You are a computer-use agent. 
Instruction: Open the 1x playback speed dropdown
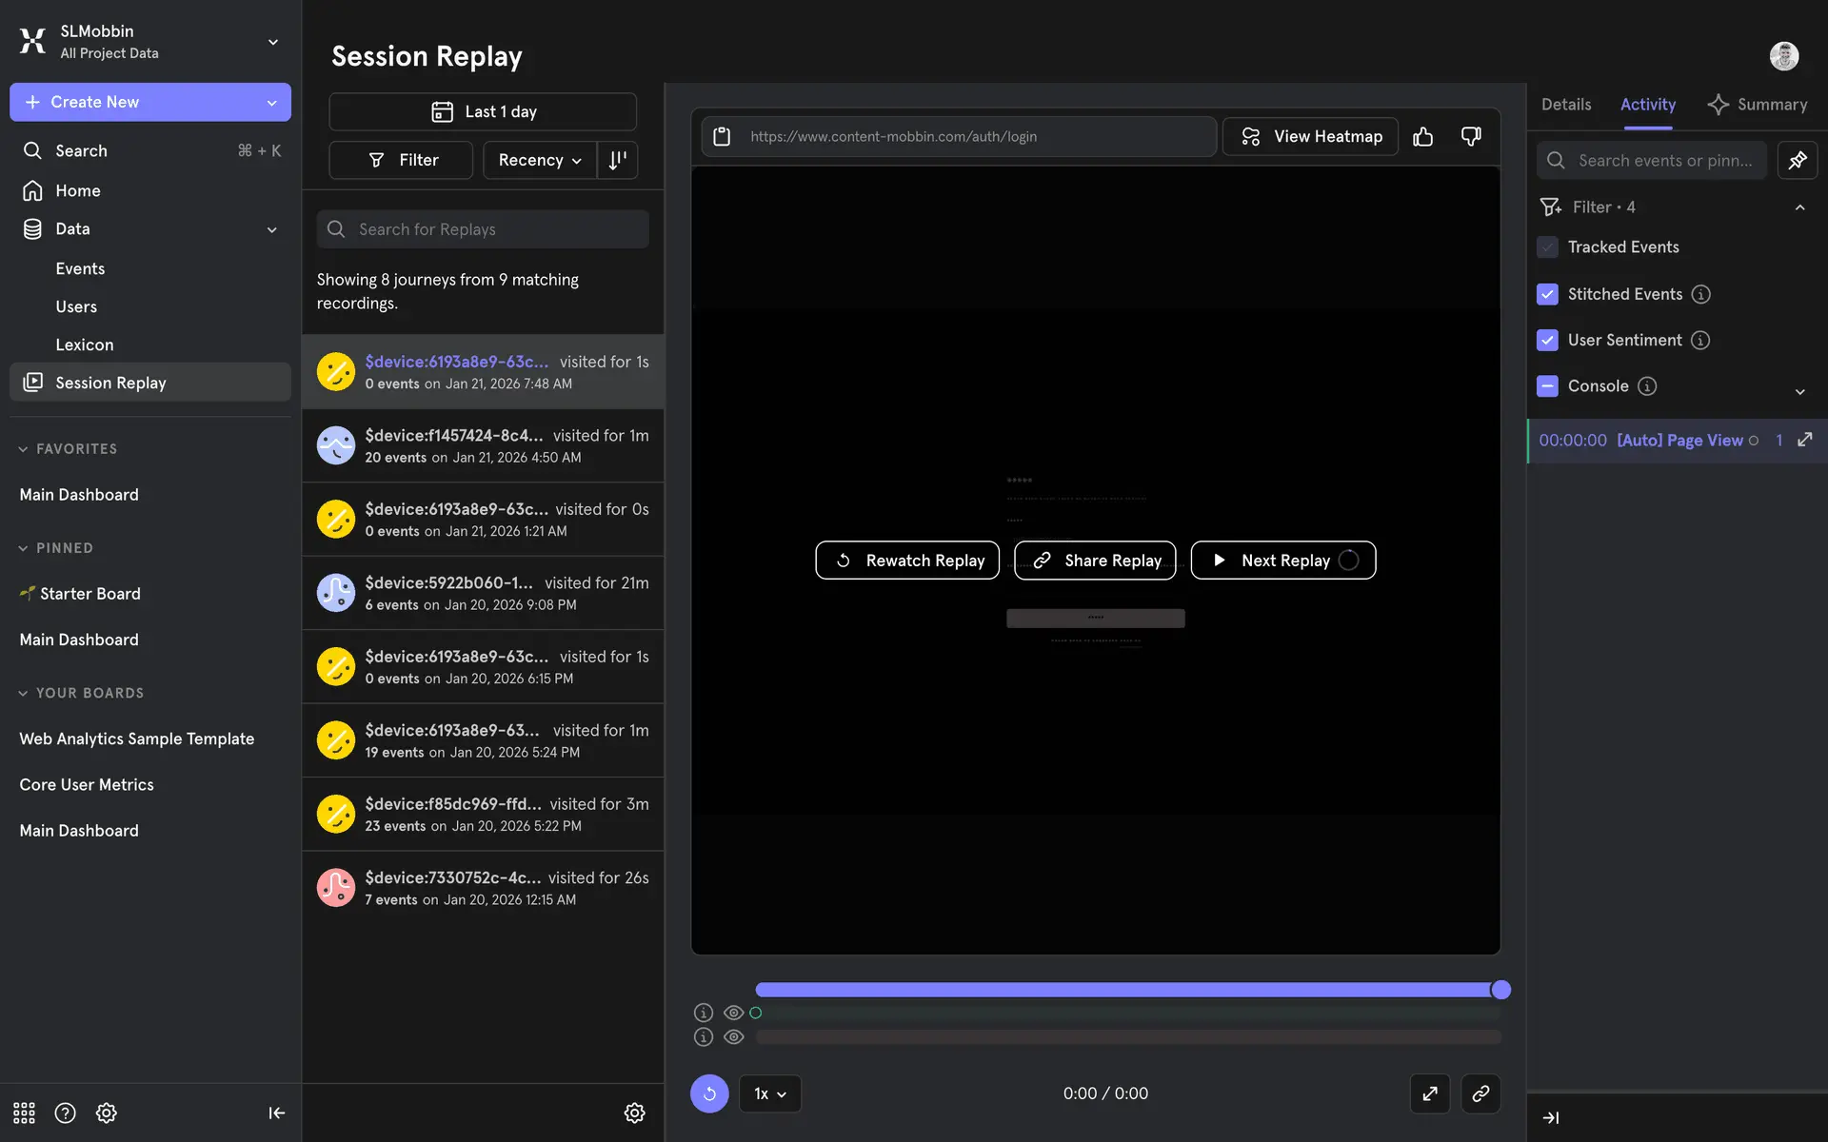[x=769, y=1093]
